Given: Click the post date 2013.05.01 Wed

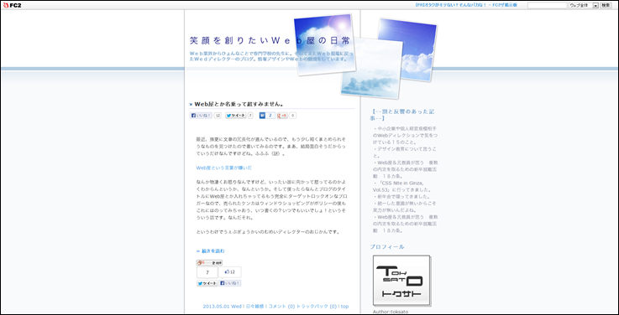Looking at the screenshot, I should coord(222,307).
